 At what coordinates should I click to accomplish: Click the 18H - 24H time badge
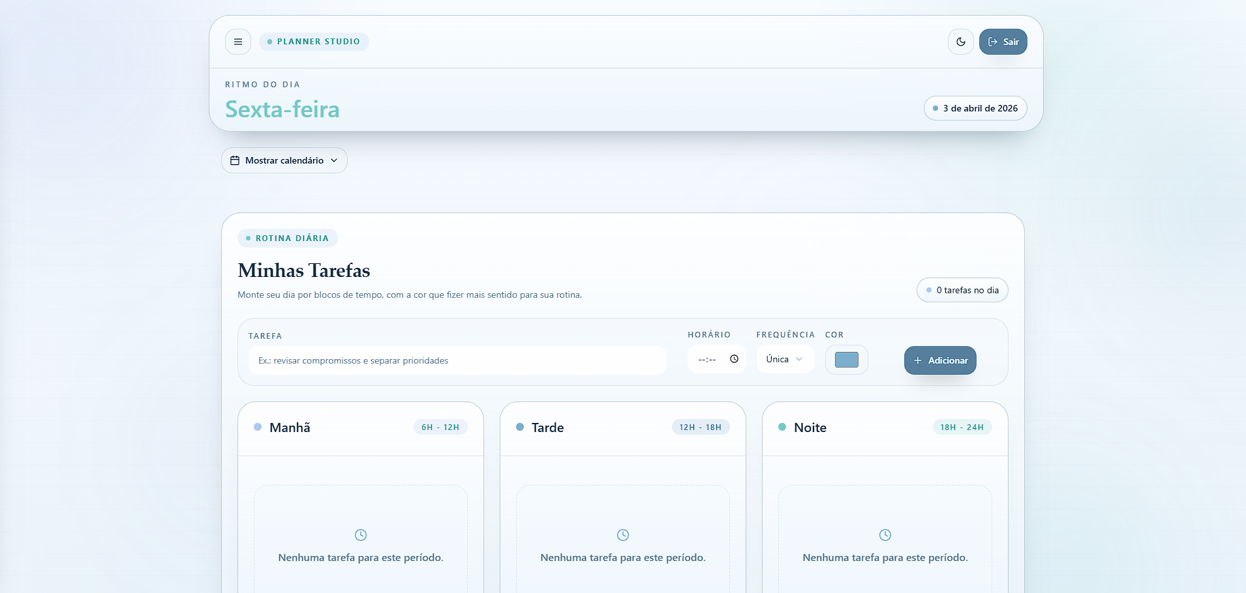click(x=962, y=427)
